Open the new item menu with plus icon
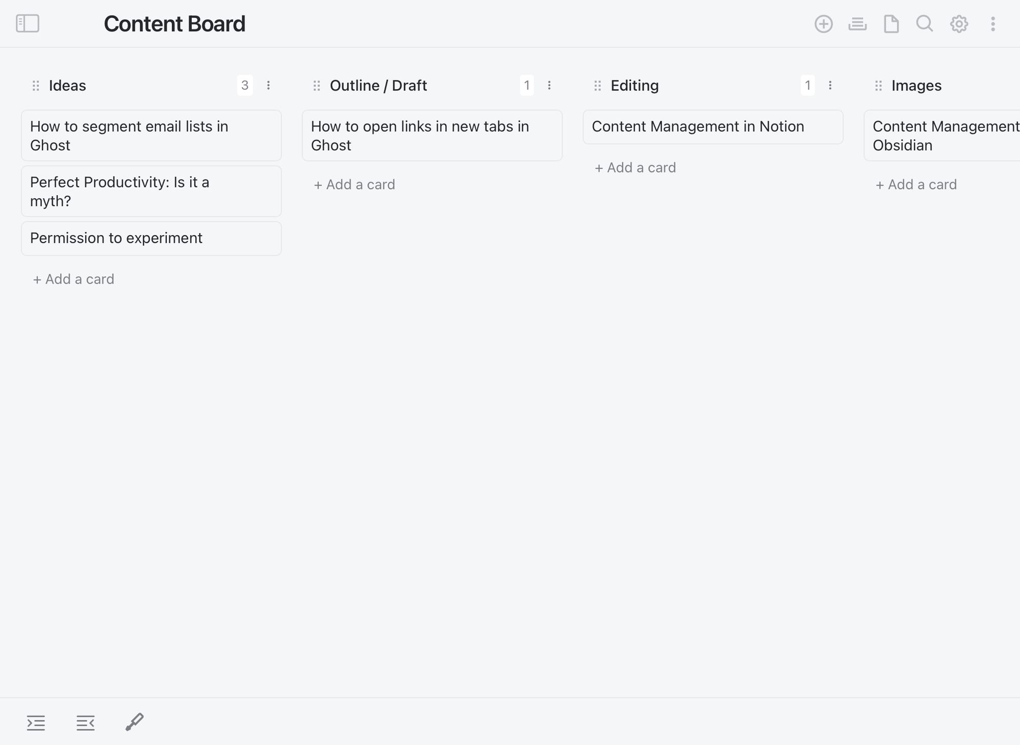 tap(824, 23)
